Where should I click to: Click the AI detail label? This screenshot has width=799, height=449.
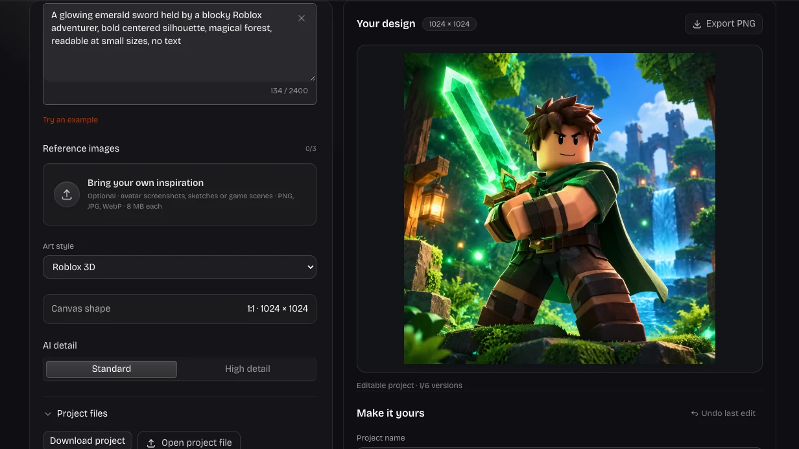click(60, 345)
